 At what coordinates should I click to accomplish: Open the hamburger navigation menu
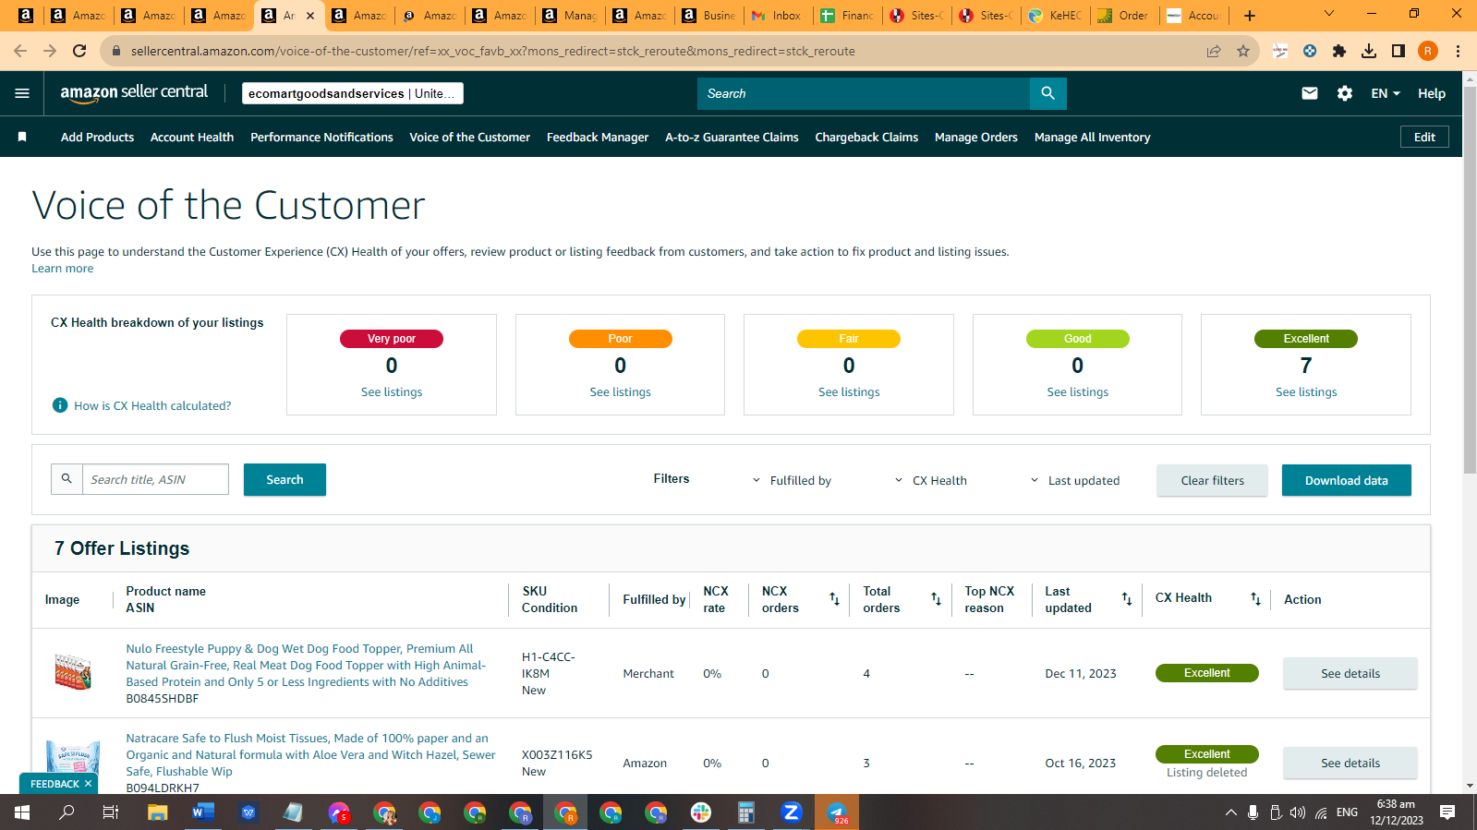pyautogui.click(x=22, y=93)
